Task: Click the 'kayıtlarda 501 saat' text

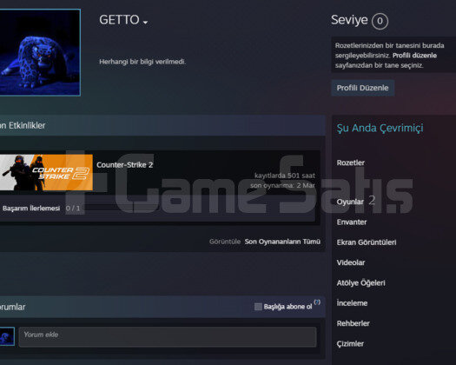Action: coord(285,176)
